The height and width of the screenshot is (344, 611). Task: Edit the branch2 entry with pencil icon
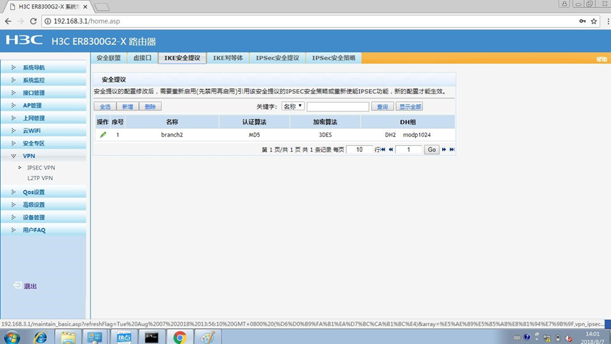pyautogui.click(x=103, y=135)
